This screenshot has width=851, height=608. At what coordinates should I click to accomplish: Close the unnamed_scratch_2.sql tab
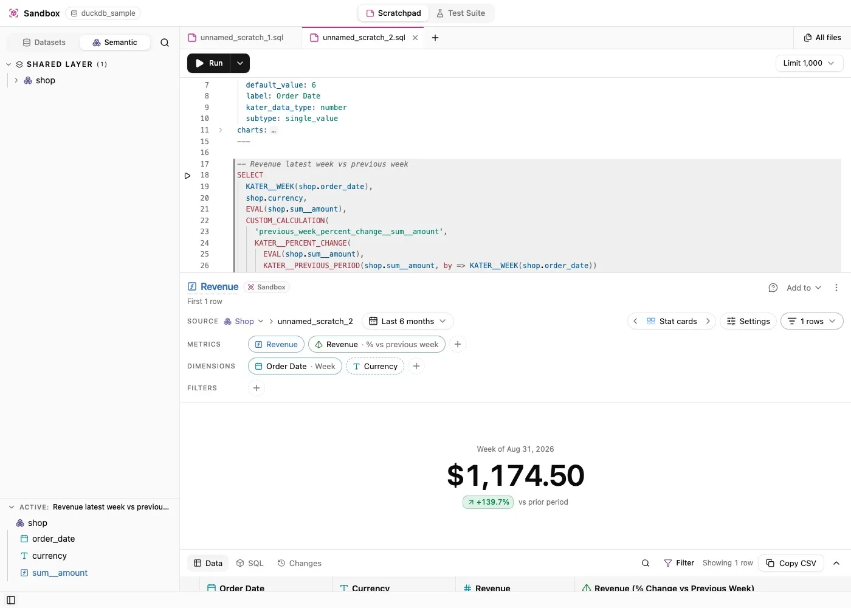tap(415, 38)
